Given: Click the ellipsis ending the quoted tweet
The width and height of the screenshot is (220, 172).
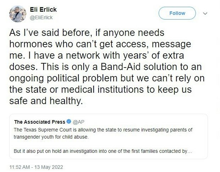Looking at the screenshot, I should click(189, 151).
